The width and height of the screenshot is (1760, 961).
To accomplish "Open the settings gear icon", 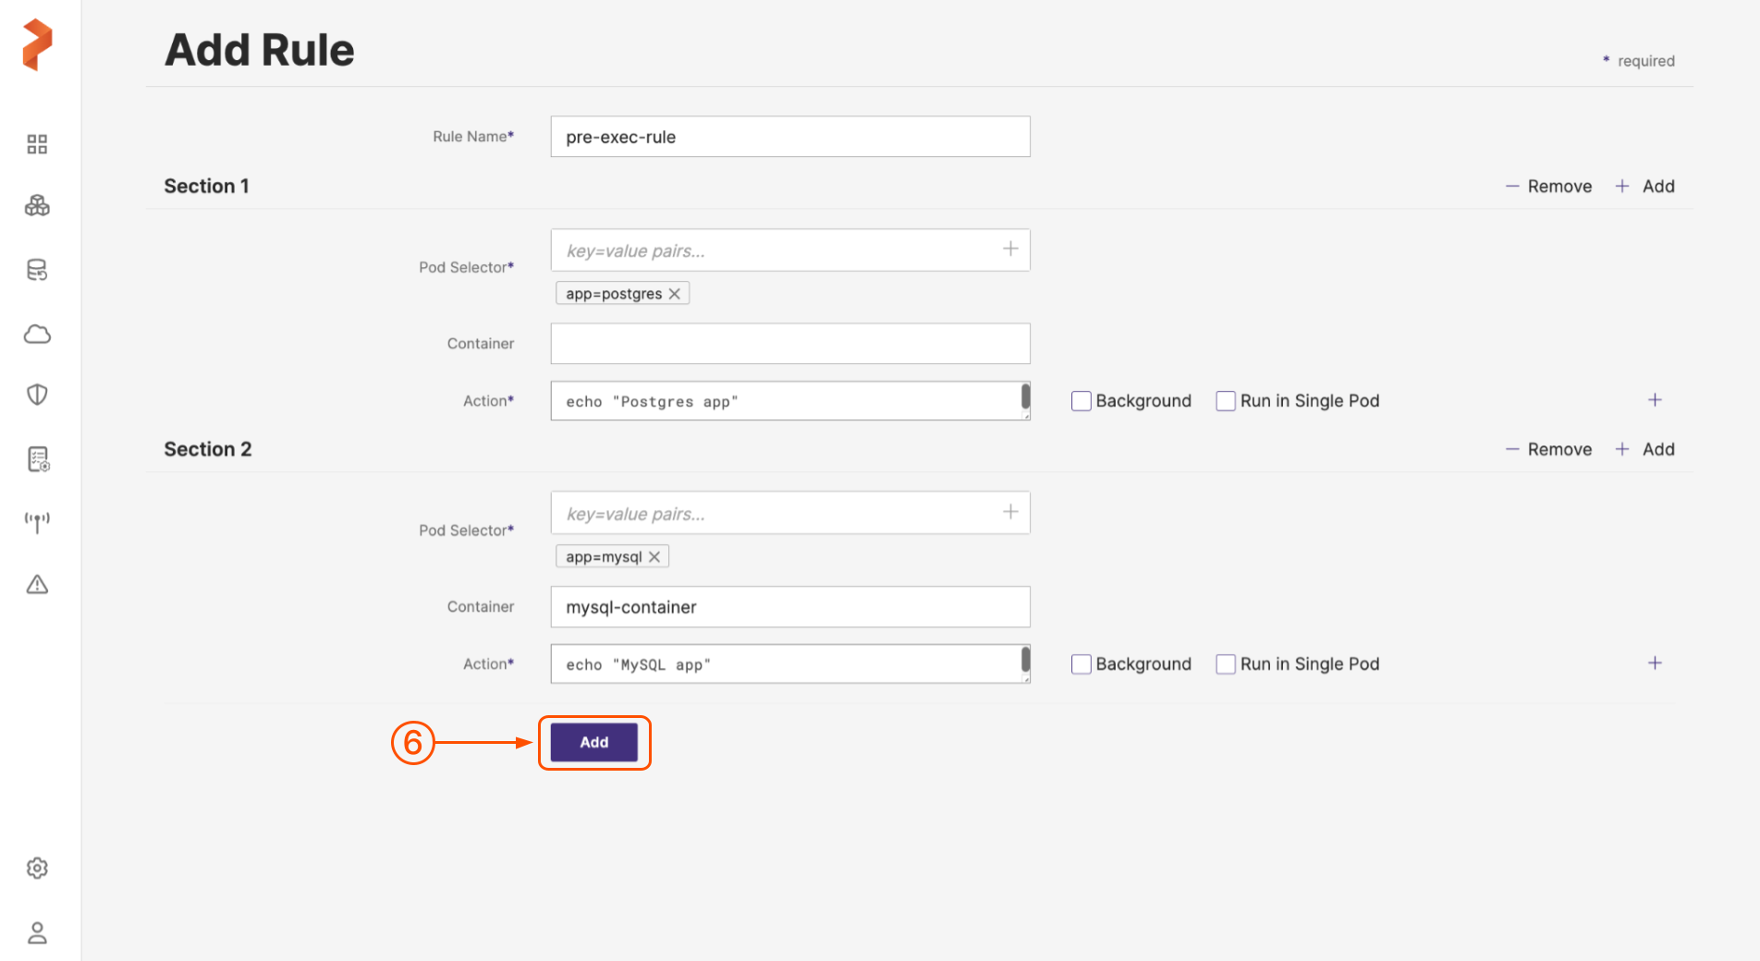I will (37, 868).
